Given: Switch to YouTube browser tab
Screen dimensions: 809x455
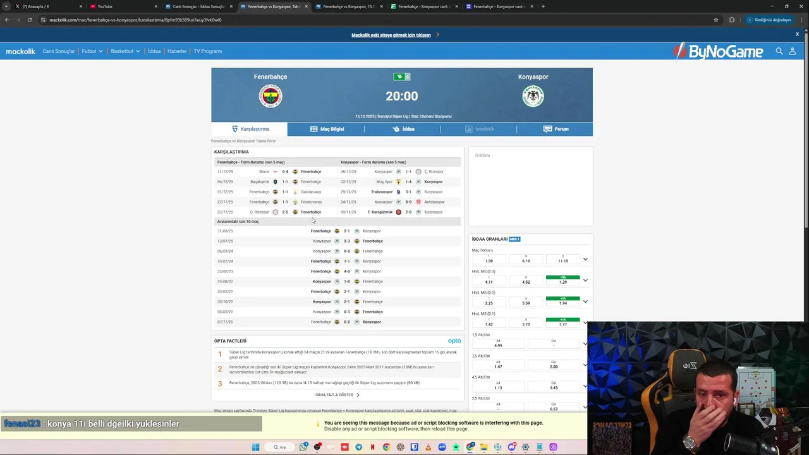Looking at the screenshot, I should tap(123, 6).
